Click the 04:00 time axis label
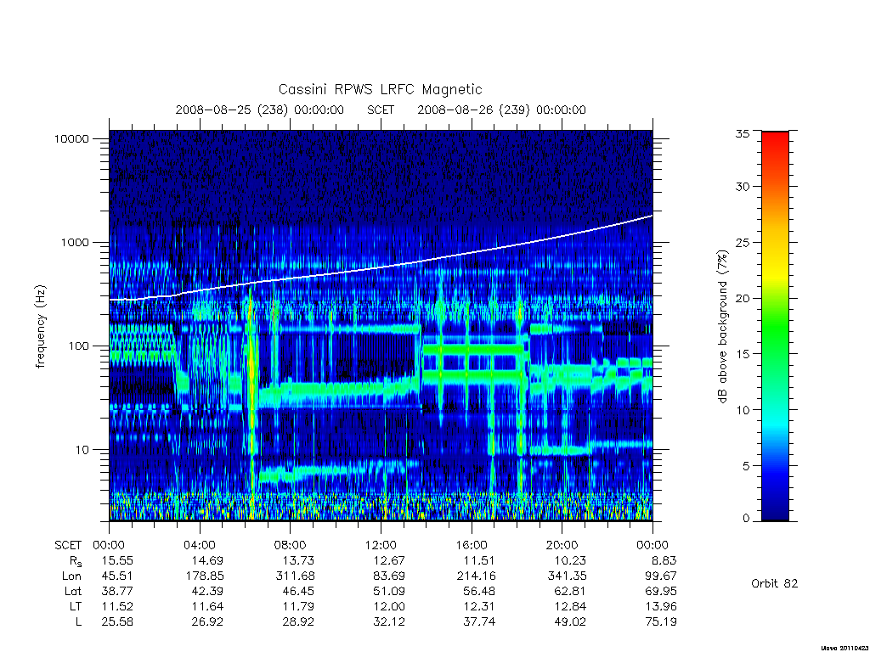 (x=199, y=545)
